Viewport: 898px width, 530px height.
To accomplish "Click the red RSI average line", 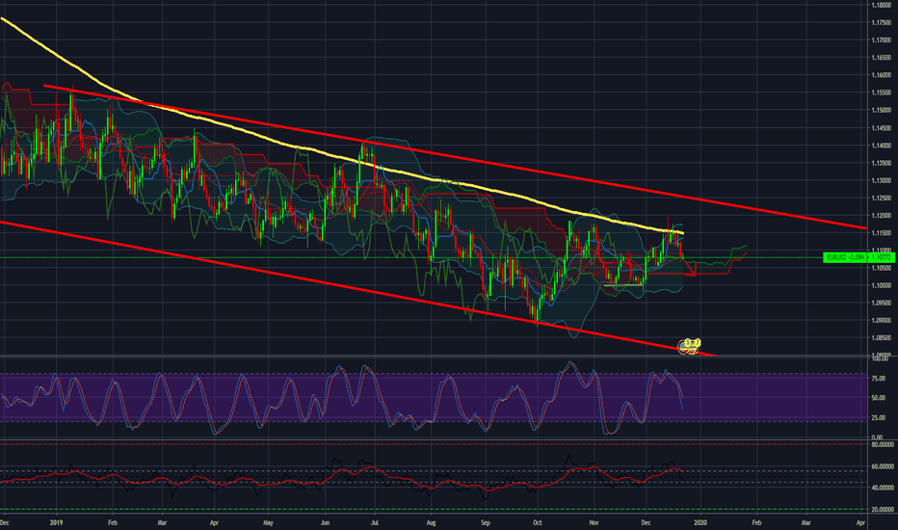I will click(x=289, y=478).
